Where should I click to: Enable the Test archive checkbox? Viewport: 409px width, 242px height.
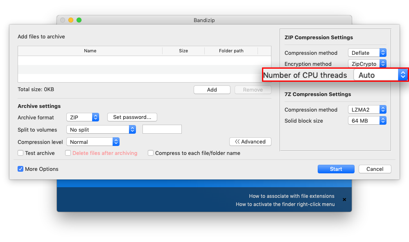(x=20, y=153)
